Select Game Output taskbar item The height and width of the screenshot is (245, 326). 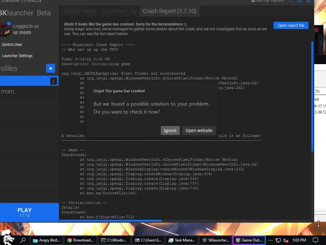point(249,240)
